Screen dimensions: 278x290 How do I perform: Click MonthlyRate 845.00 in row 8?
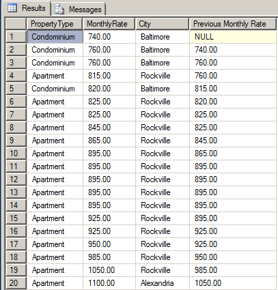point(109,128)
